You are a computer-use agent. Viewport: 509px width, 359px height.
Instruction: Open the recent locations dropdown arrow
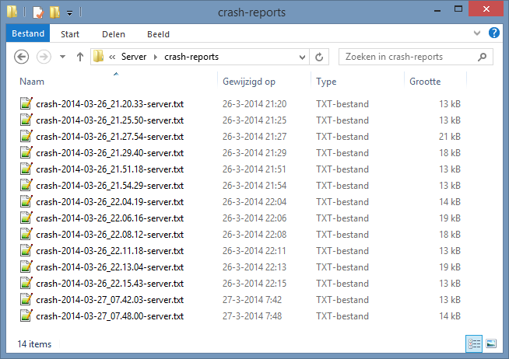coord(62,58)
